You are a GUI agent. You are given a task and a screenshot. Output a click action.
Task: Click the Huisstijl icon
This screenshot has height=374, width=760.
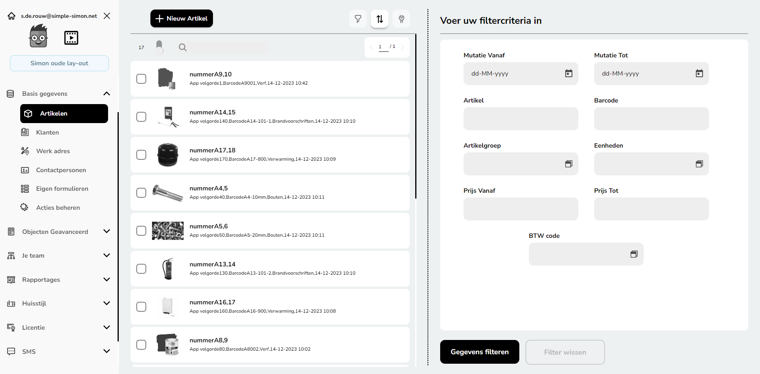pyautogui.click(x=11, y=304)
